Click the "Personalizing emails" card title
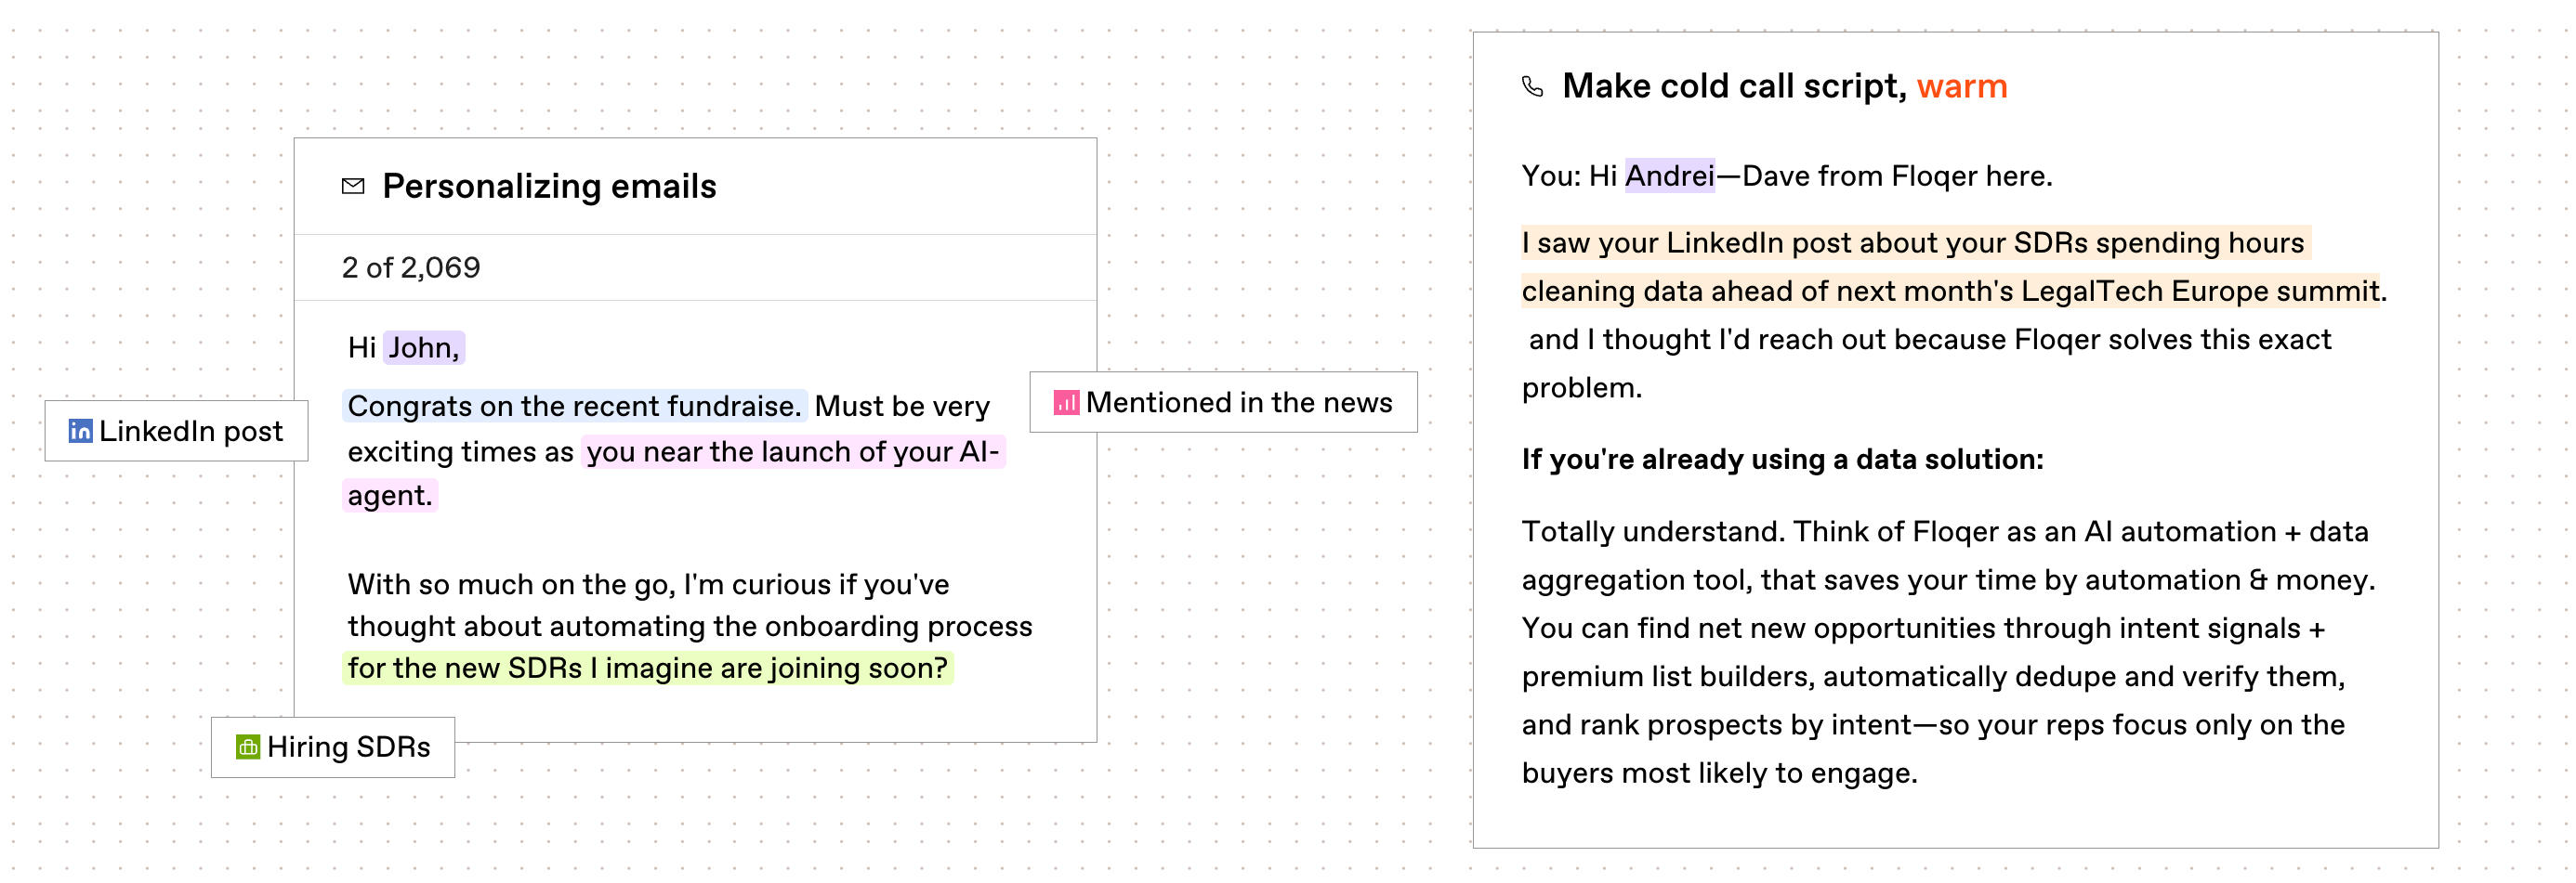Image resolution: width=2576 pixels, height=883 pixels. 549,187
